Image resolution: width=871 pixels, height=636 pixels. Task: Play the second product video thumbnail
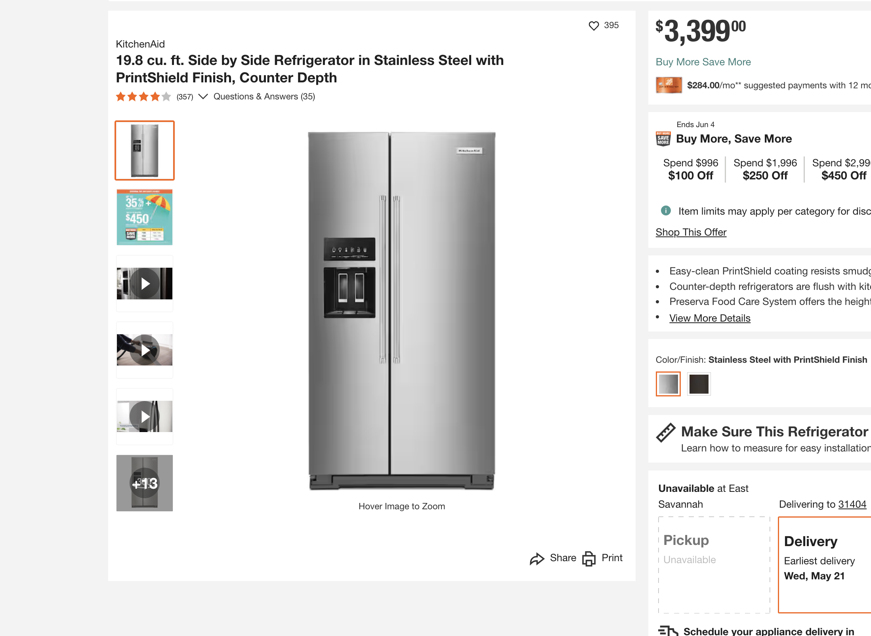click(145, 350)
